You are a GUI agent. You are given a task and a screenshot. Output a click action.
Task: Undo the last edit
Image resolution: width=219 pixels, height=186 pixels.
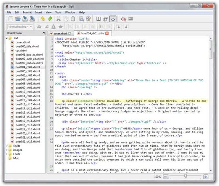pos(43,19)
